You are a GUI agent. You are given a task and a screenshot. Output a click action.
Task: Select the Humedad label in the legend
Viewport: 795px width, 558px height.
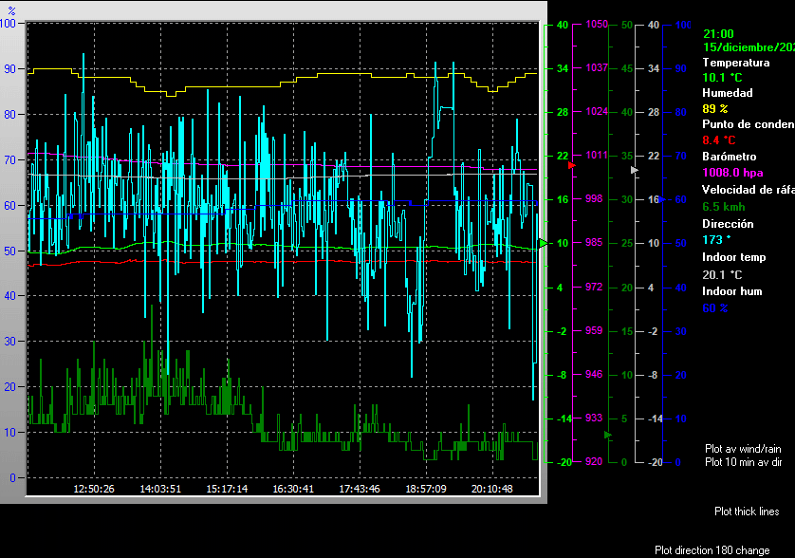(x=728, y=93)
